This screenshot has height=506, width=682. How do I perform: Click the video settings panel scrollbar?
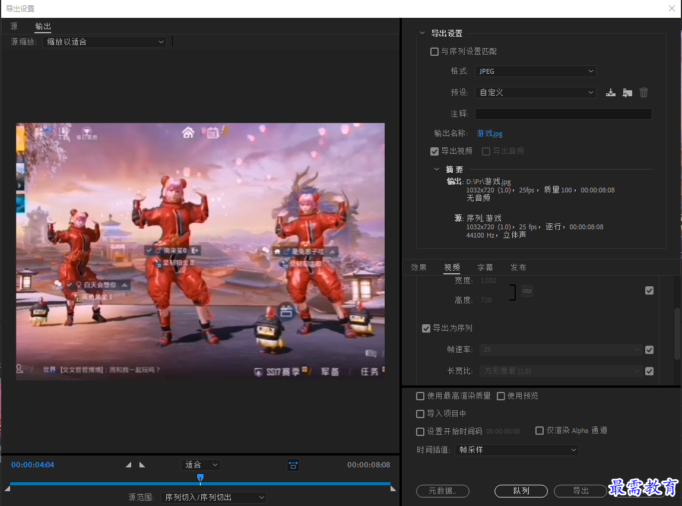(x=677, y=333)
